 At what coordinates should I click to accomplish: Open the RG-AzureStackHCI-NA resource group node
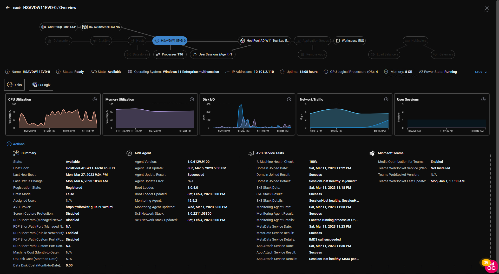click(101, 27)
